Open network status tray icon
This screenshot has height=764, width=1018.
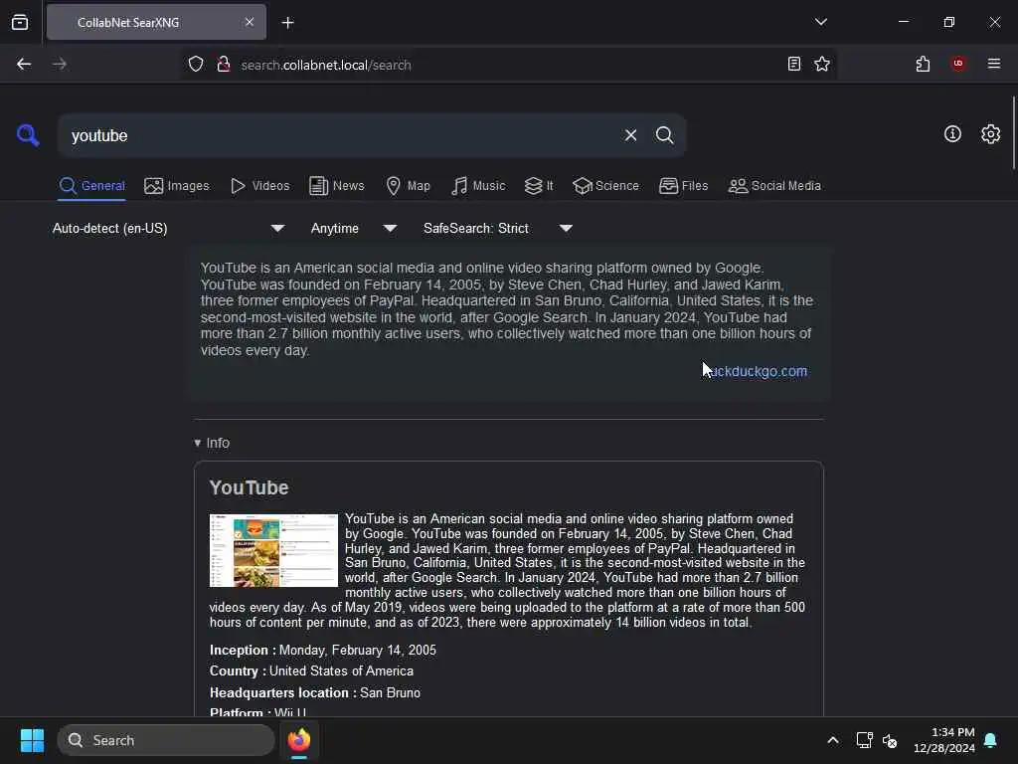[864, 740]
